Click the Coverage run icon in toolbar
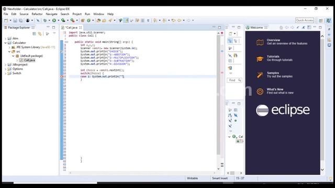 (x=63, y=20)
